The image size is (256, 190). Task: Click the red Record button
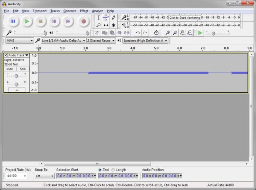click(x=84, y=21)
